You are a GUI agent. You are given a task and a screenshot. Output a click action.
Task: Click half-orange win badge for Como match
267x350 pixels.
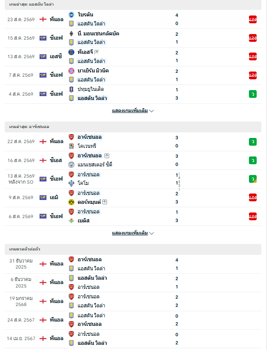(x=253, y=179)
